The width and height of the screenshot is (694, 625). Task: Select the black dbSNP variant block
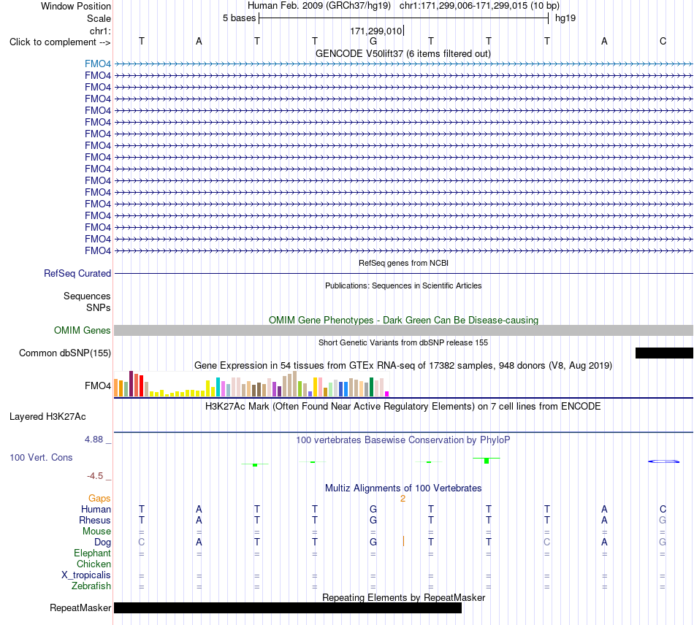click(x=664, y=353)
